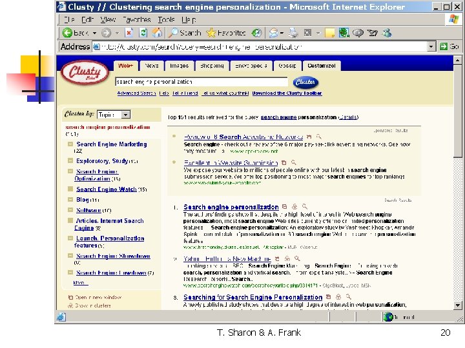Click the Discuss speech bubble icon
The height and width of the screenshot is (348, 465).
358,33
